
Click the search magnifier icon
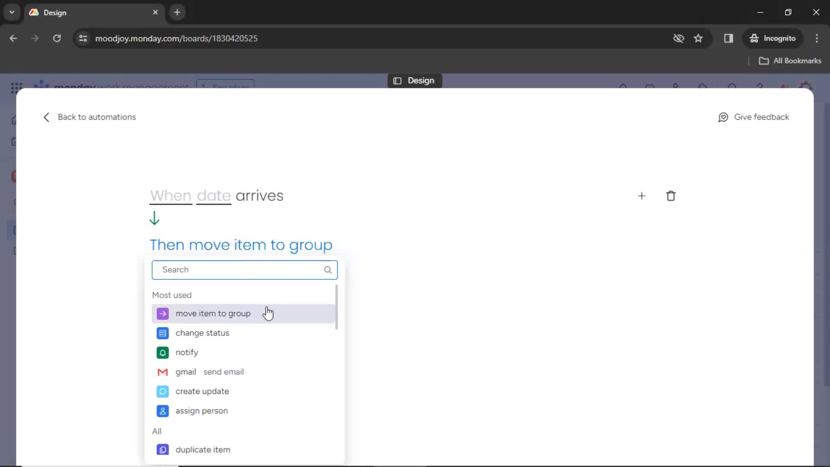click(328, 269)
